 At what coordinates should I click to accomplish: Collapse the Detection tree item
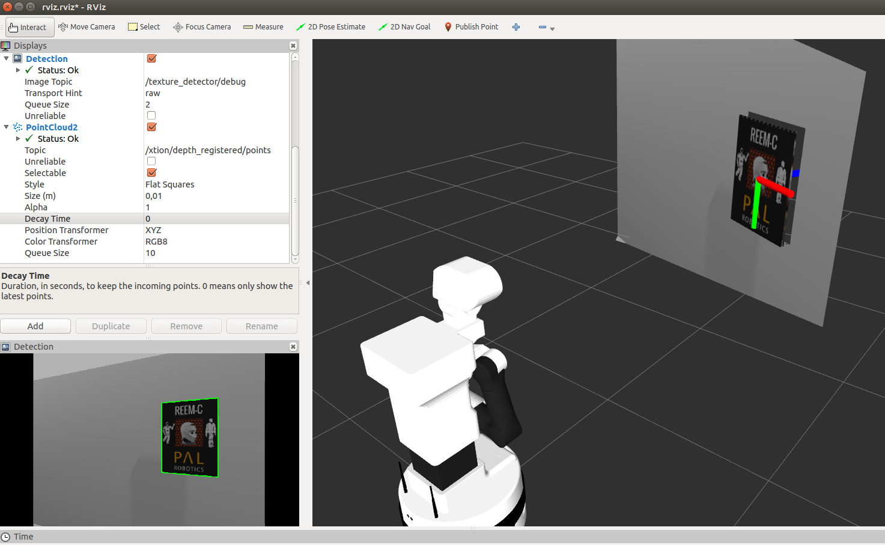[7, 58]
